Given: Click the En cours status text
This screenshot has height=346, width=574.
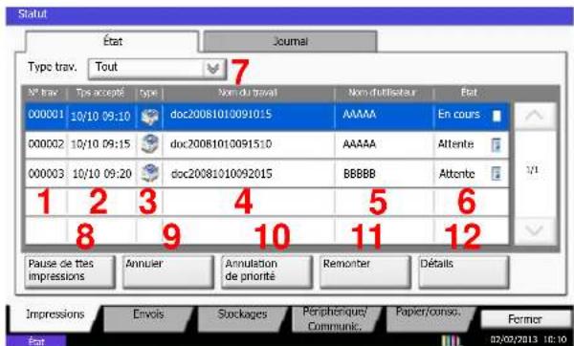Looking at the screenshot, I should point(458,114).
